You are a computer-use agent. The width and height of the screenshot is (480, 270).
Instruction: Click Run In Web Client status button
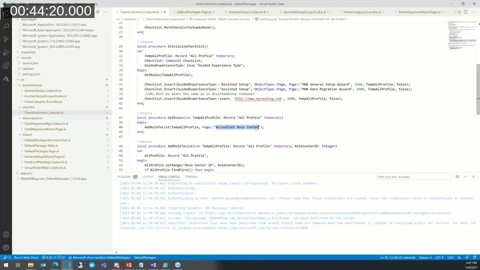pos(26,257)
